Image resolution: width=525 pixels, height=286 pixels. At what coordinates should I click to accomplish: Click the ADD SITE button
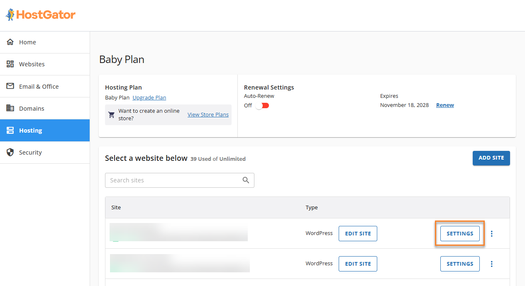point(491,158)
